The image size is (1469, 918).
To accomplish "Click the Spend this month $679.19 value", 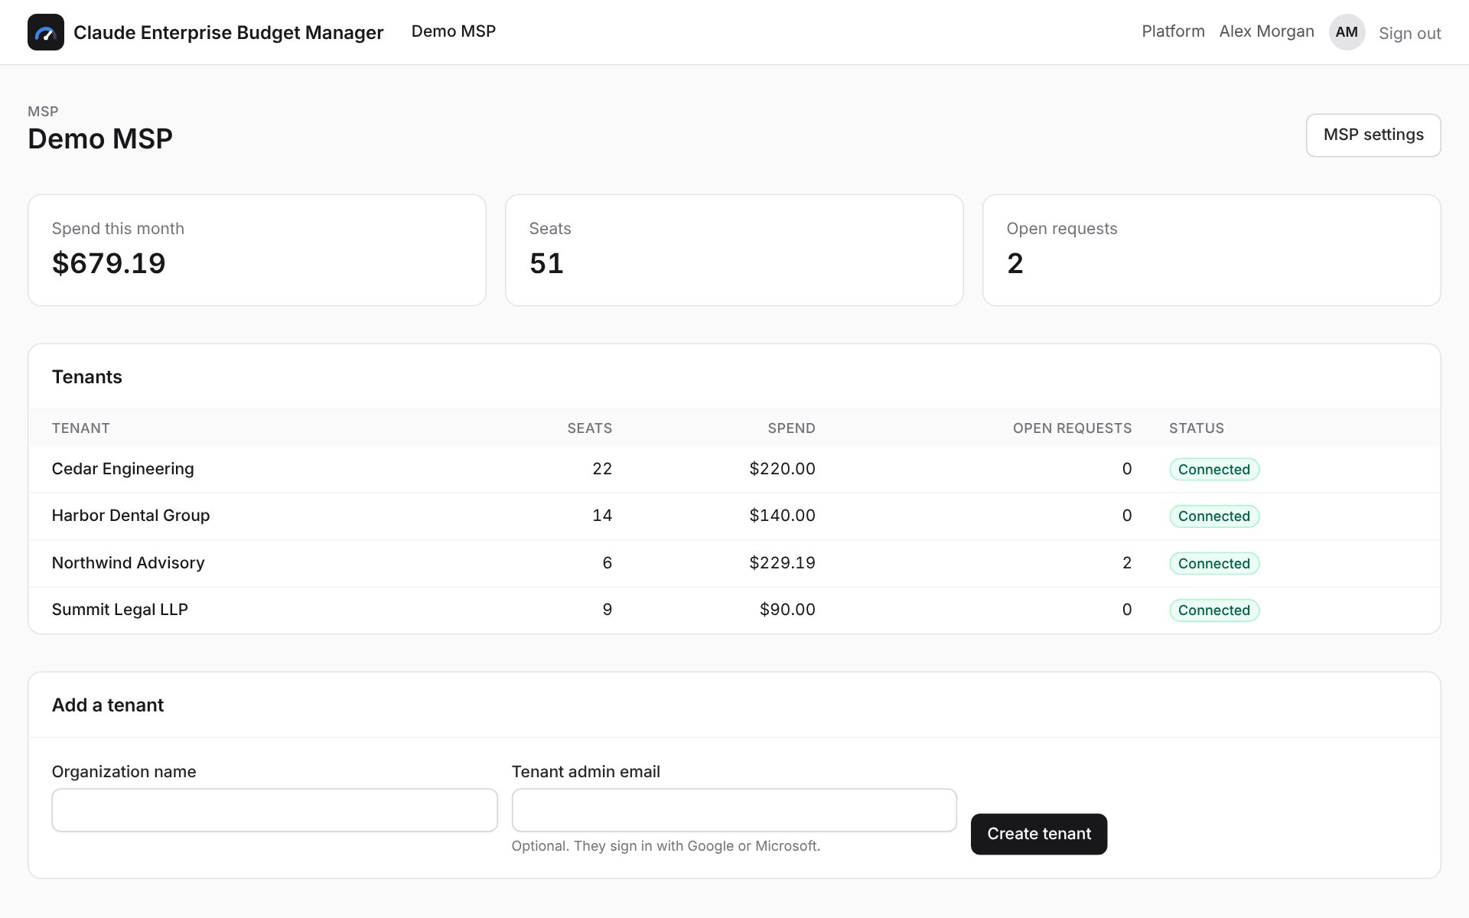I will [x=109, y=263].
